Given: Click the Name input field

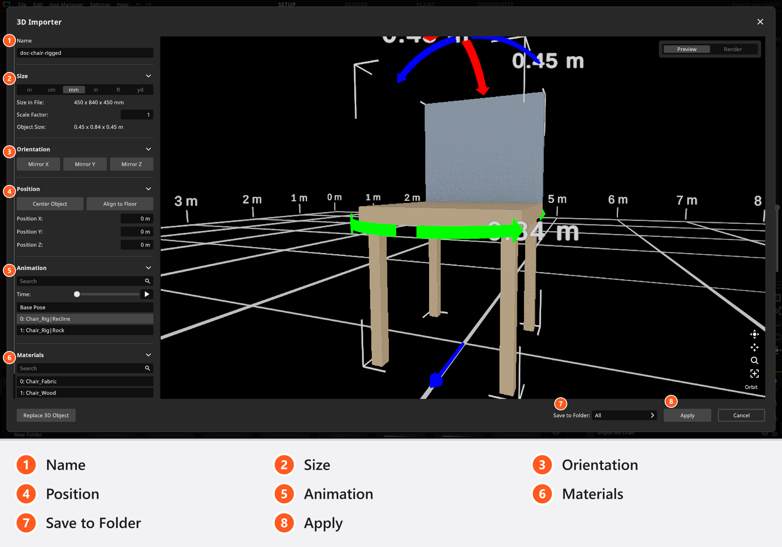Looking at the screenshot, I should 85,53.
